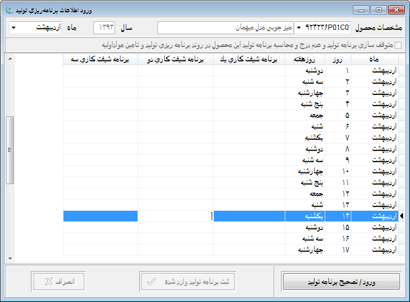Click the X icon on the انصراف button

click(x=49, y=281)
